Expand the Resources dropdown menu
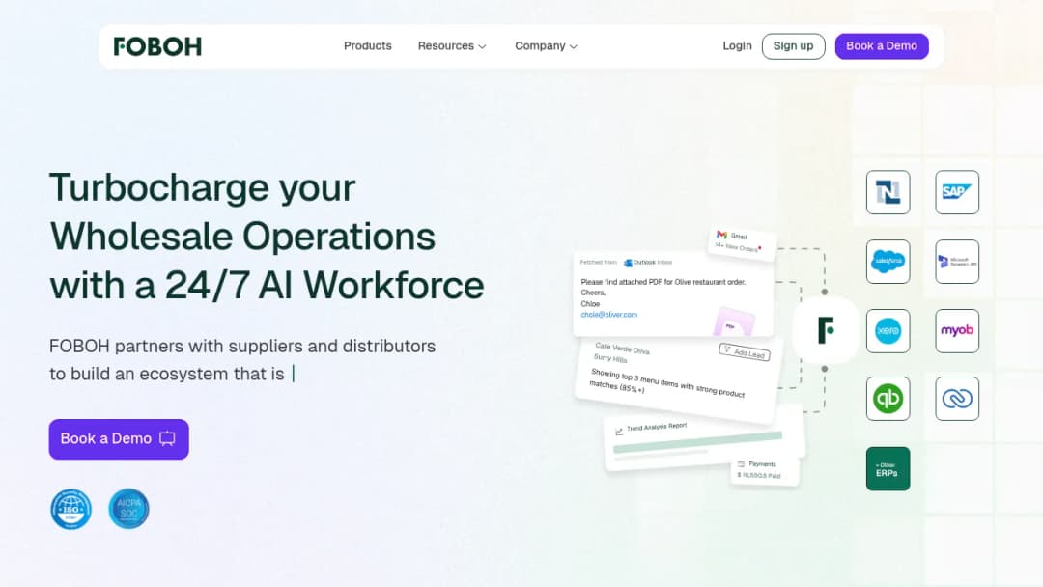The height and width of the screenshot is (587, 1043). pyautogui.click(x=452, y=46)
